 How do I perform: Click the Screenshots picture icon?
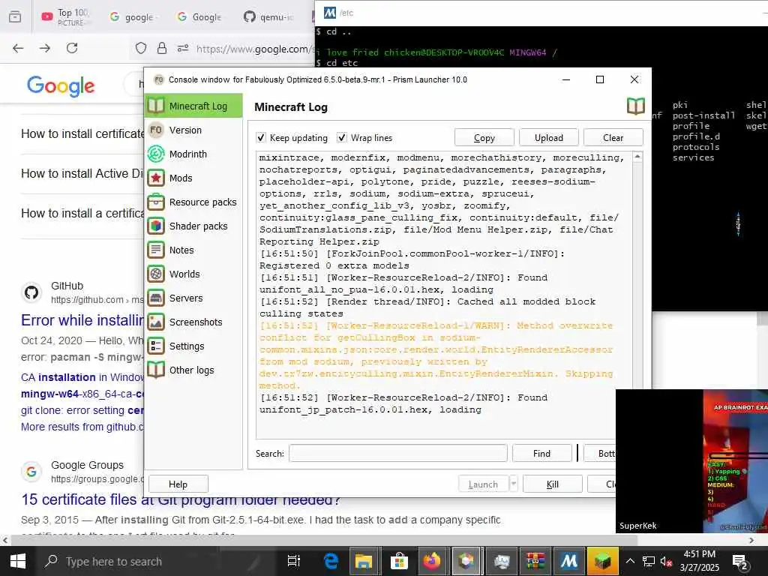(x=156, y=322)
